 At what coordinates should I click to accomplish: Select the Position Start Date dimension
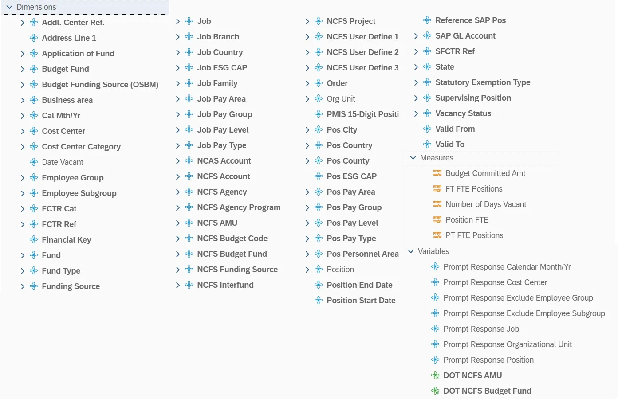pyautogui.click(x=361, y=301)
